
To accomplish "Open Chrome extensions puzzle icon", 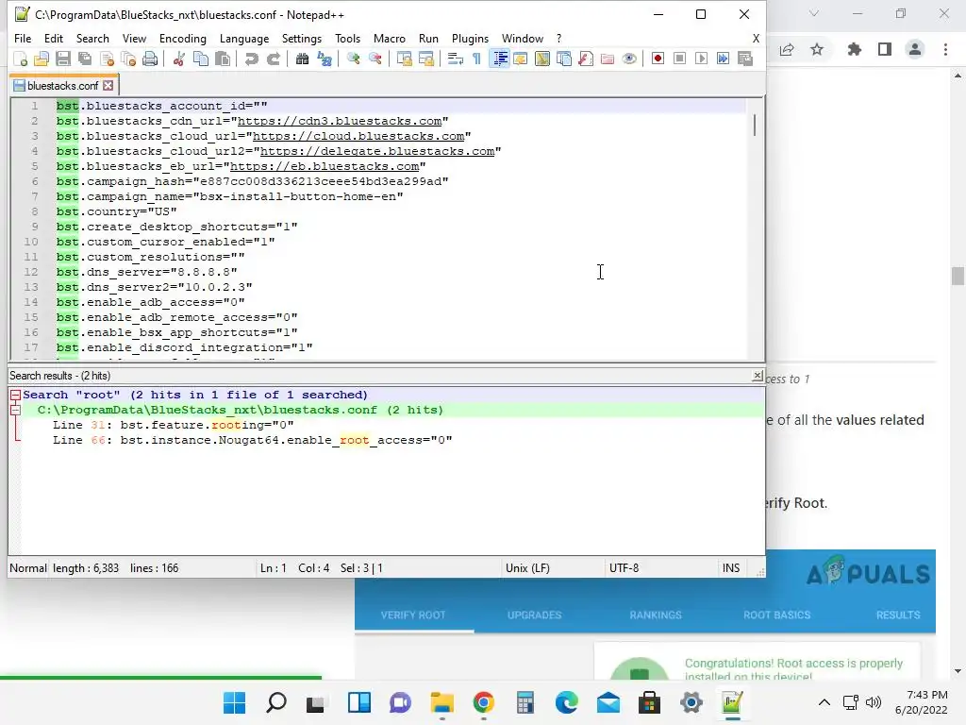I will (855, 49).
